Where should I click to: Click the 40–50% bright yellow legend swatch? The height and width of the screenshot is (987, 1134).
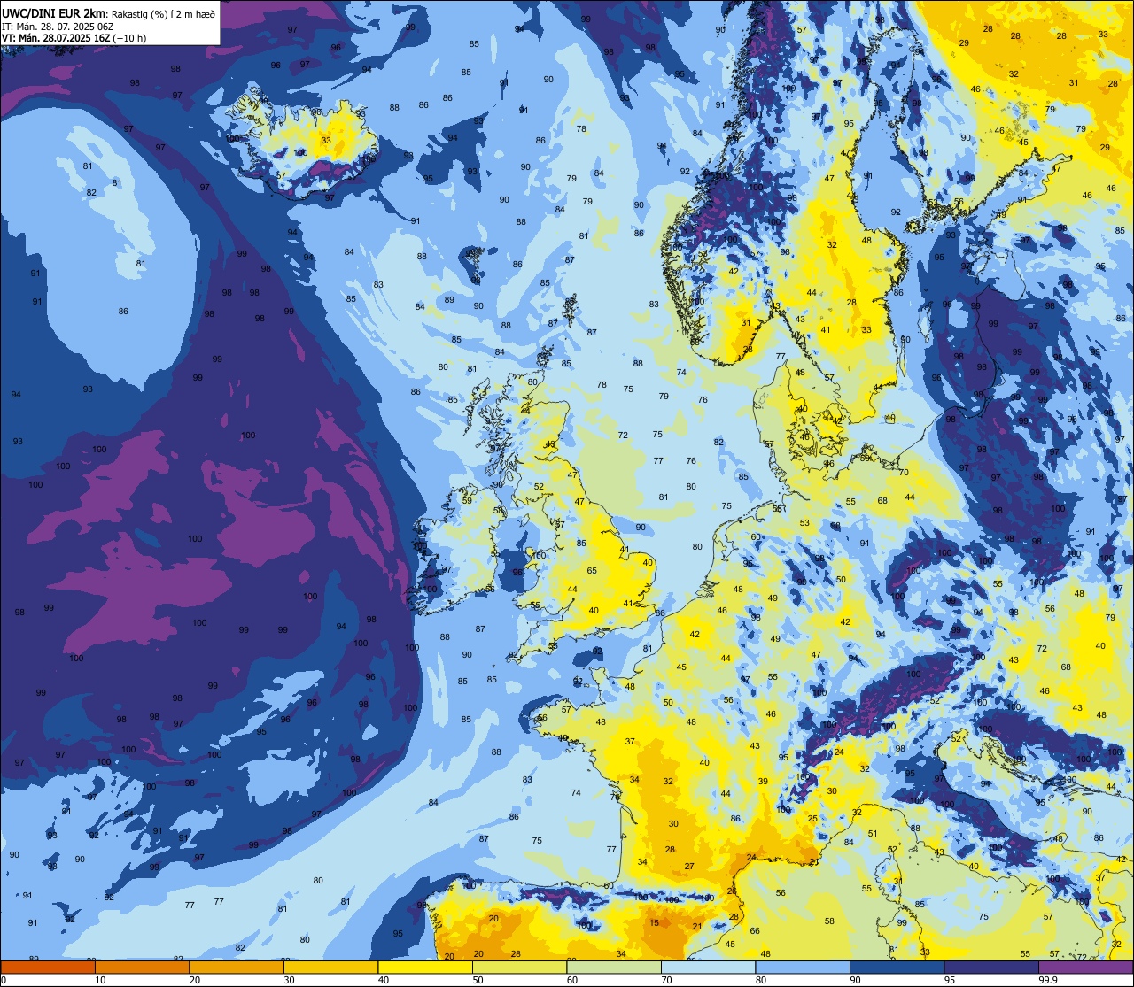pos(425,968)
